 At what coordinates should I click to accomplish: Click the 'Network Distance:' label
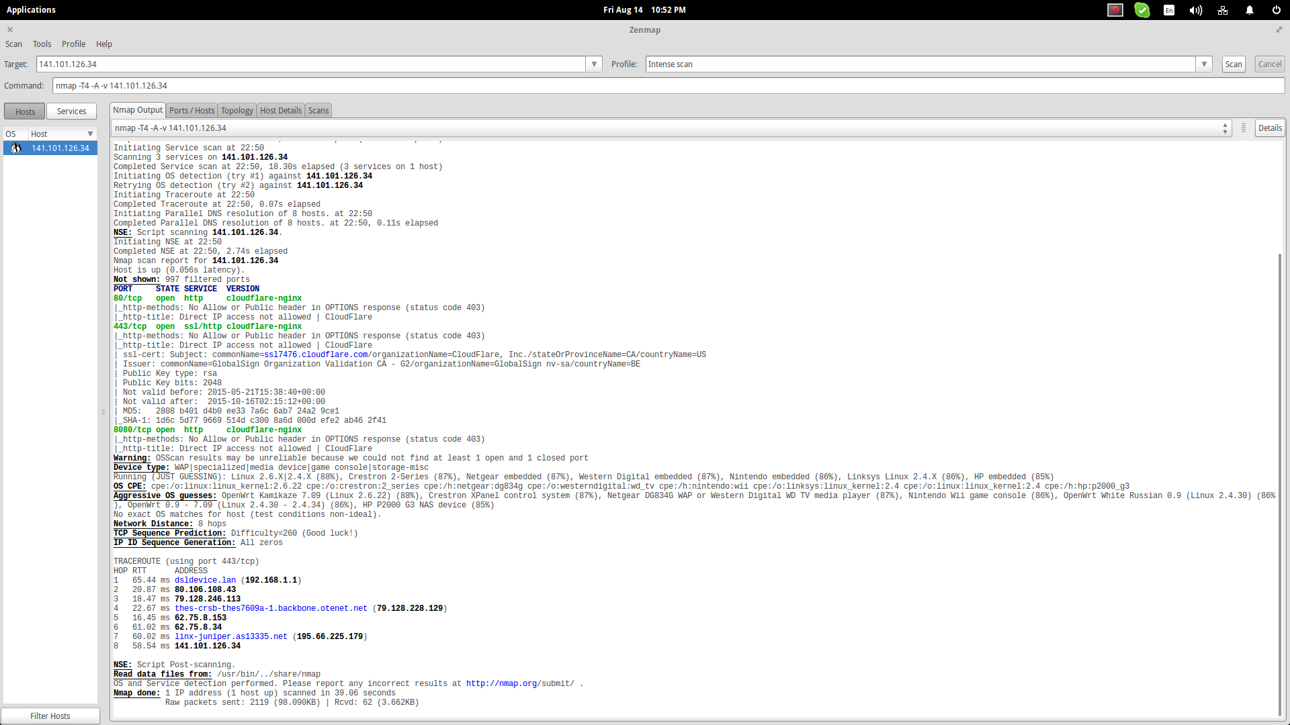153,524
